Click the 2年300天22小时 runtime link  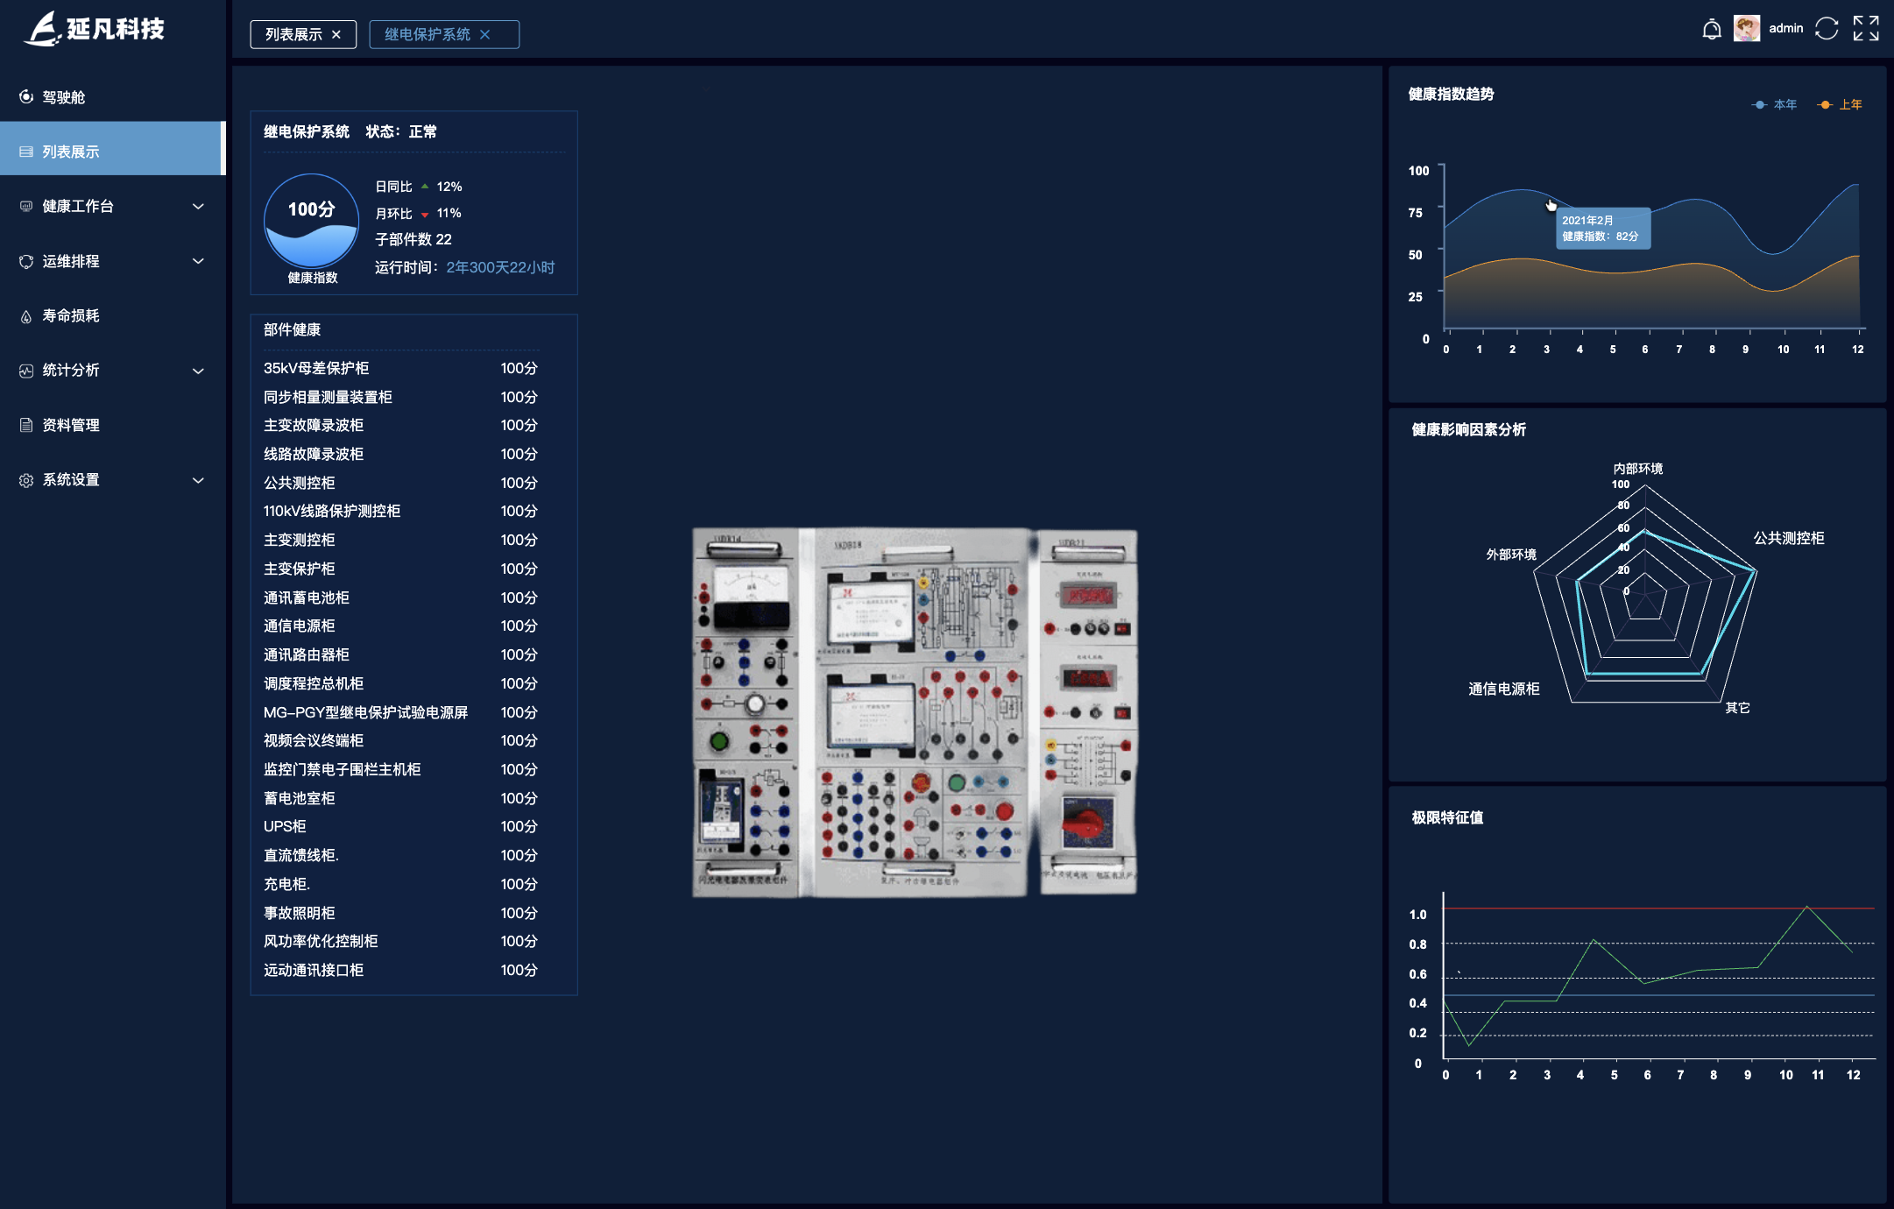(x=500, y=267)
